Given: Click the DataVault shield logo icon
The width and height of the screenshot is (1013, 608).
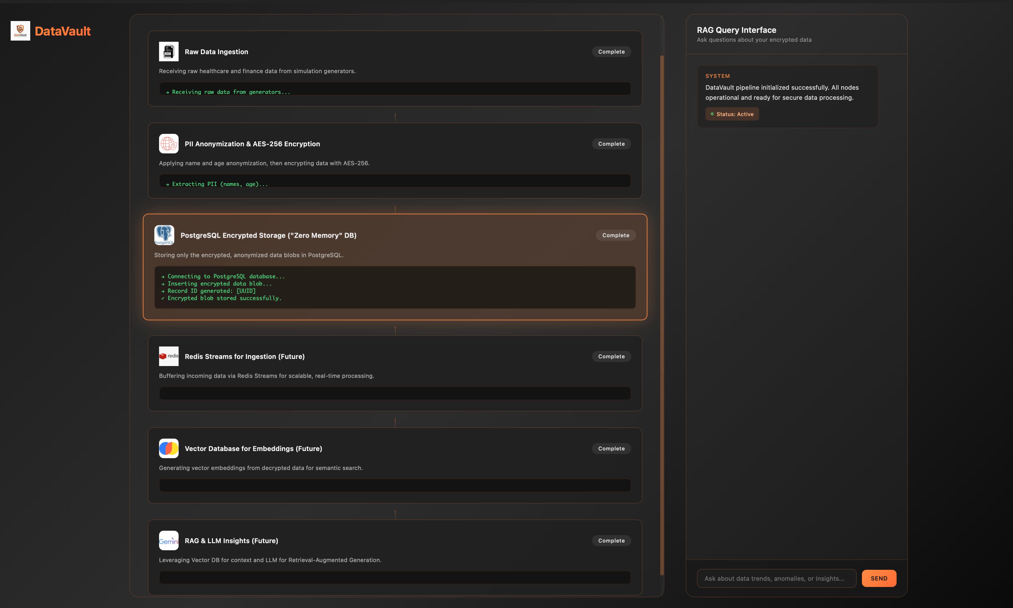Looking at the screenshot, I should (x=20, y=31).
